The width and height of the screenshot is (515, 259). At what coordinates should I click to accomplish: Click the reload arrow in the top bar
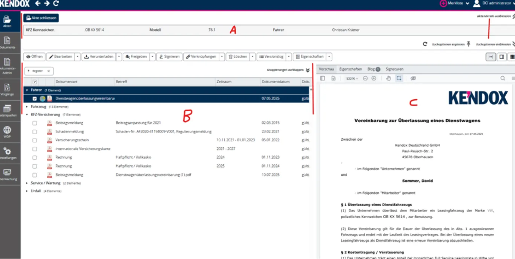pos(56,3)
